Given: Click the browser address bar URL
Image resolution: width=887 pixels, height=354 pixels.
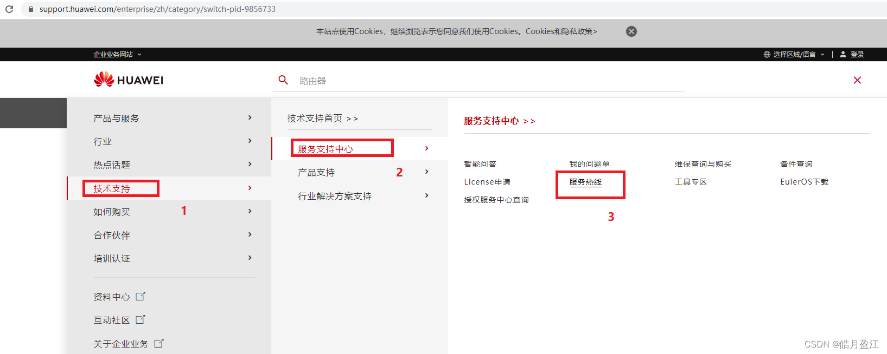Looking at the screenshot, I should pyautogui.click(x=157, y=9).
